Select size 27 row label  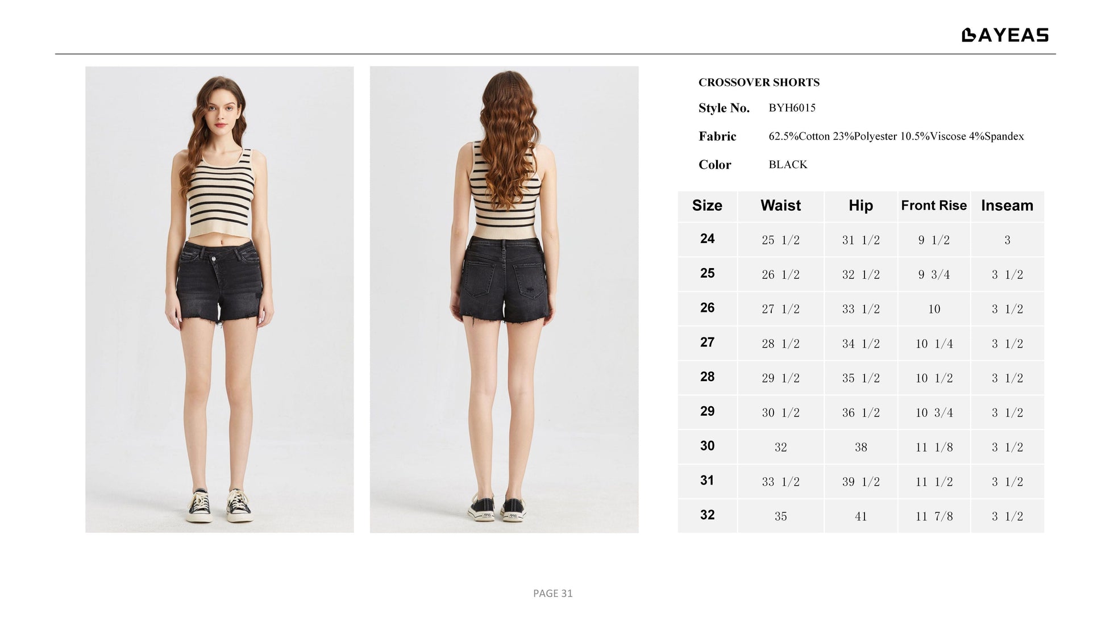point(707,343)
